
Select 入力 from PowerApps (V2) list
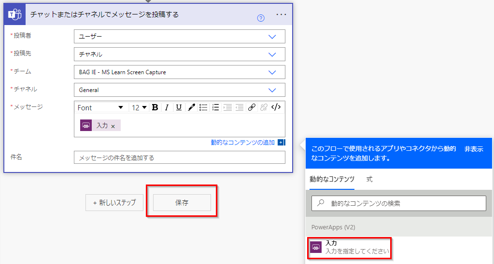(349, 247)
